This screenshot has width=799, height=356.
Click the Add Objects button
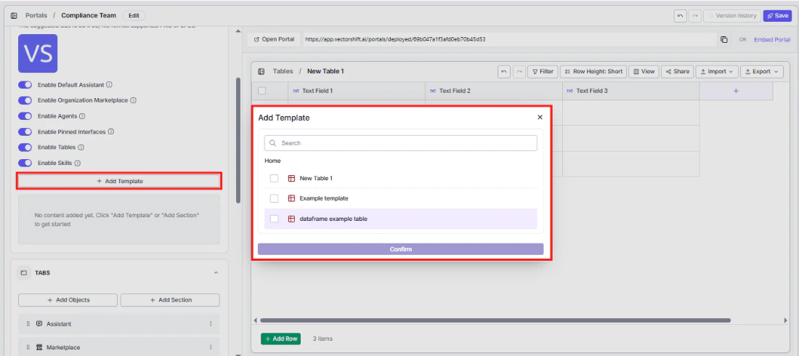pyautogui.click(x=68, y=300)
